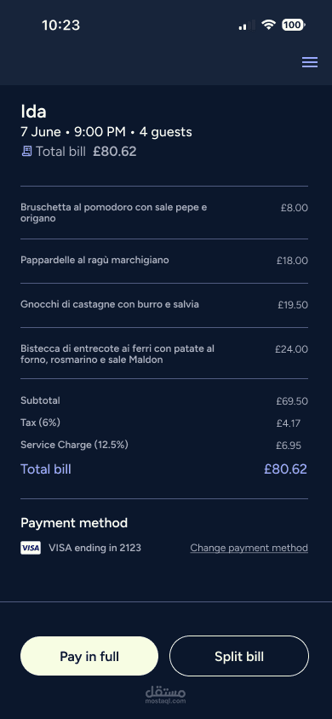332x719 pixels.
Task: Tap the Subtotal £69.50 line
Action: (x=164, y=400)
